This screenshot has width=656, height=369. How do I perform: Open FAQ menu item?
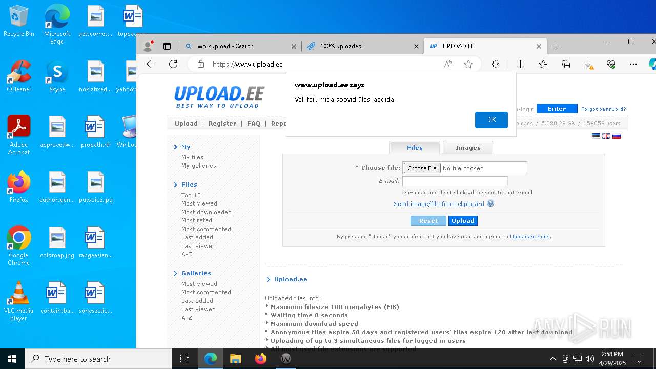click(x=254, y=124)
